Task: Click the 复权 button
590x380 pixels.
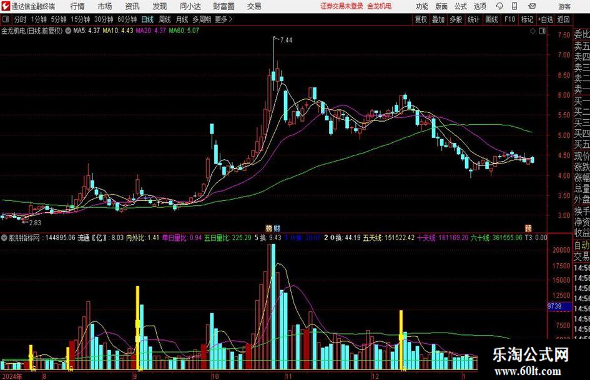Action: click(421, 19)
